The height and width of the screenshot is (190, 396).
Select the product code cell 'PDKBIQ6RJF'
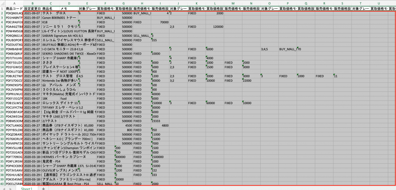click(14, 53)
